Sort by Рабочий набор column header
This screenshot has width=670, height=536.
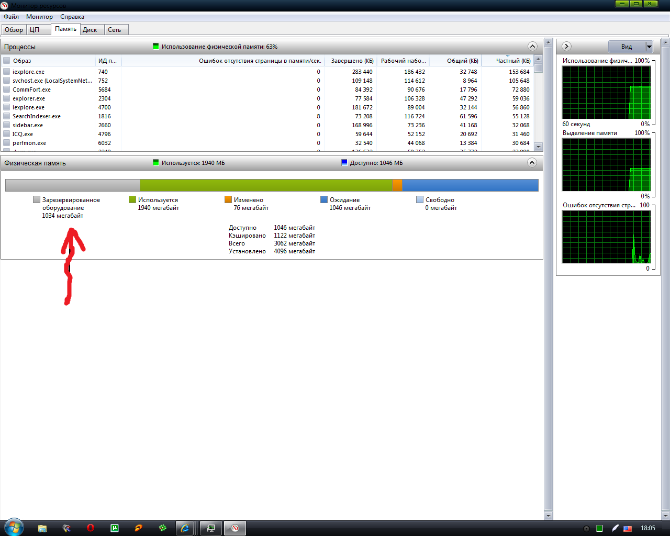tap(403, 61)
